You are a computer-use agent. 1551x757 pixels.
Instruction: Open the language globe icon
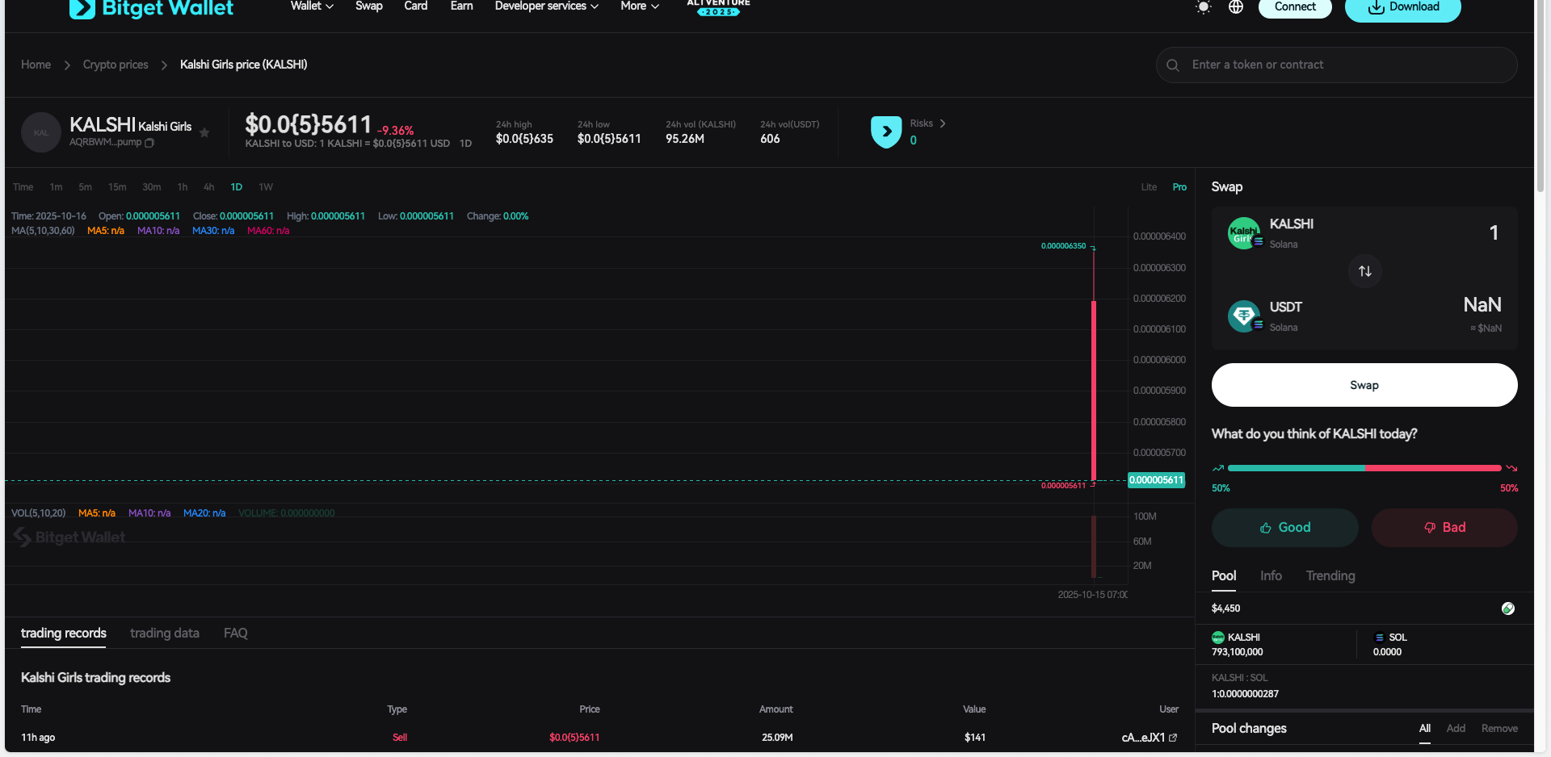coord(1235,7)
